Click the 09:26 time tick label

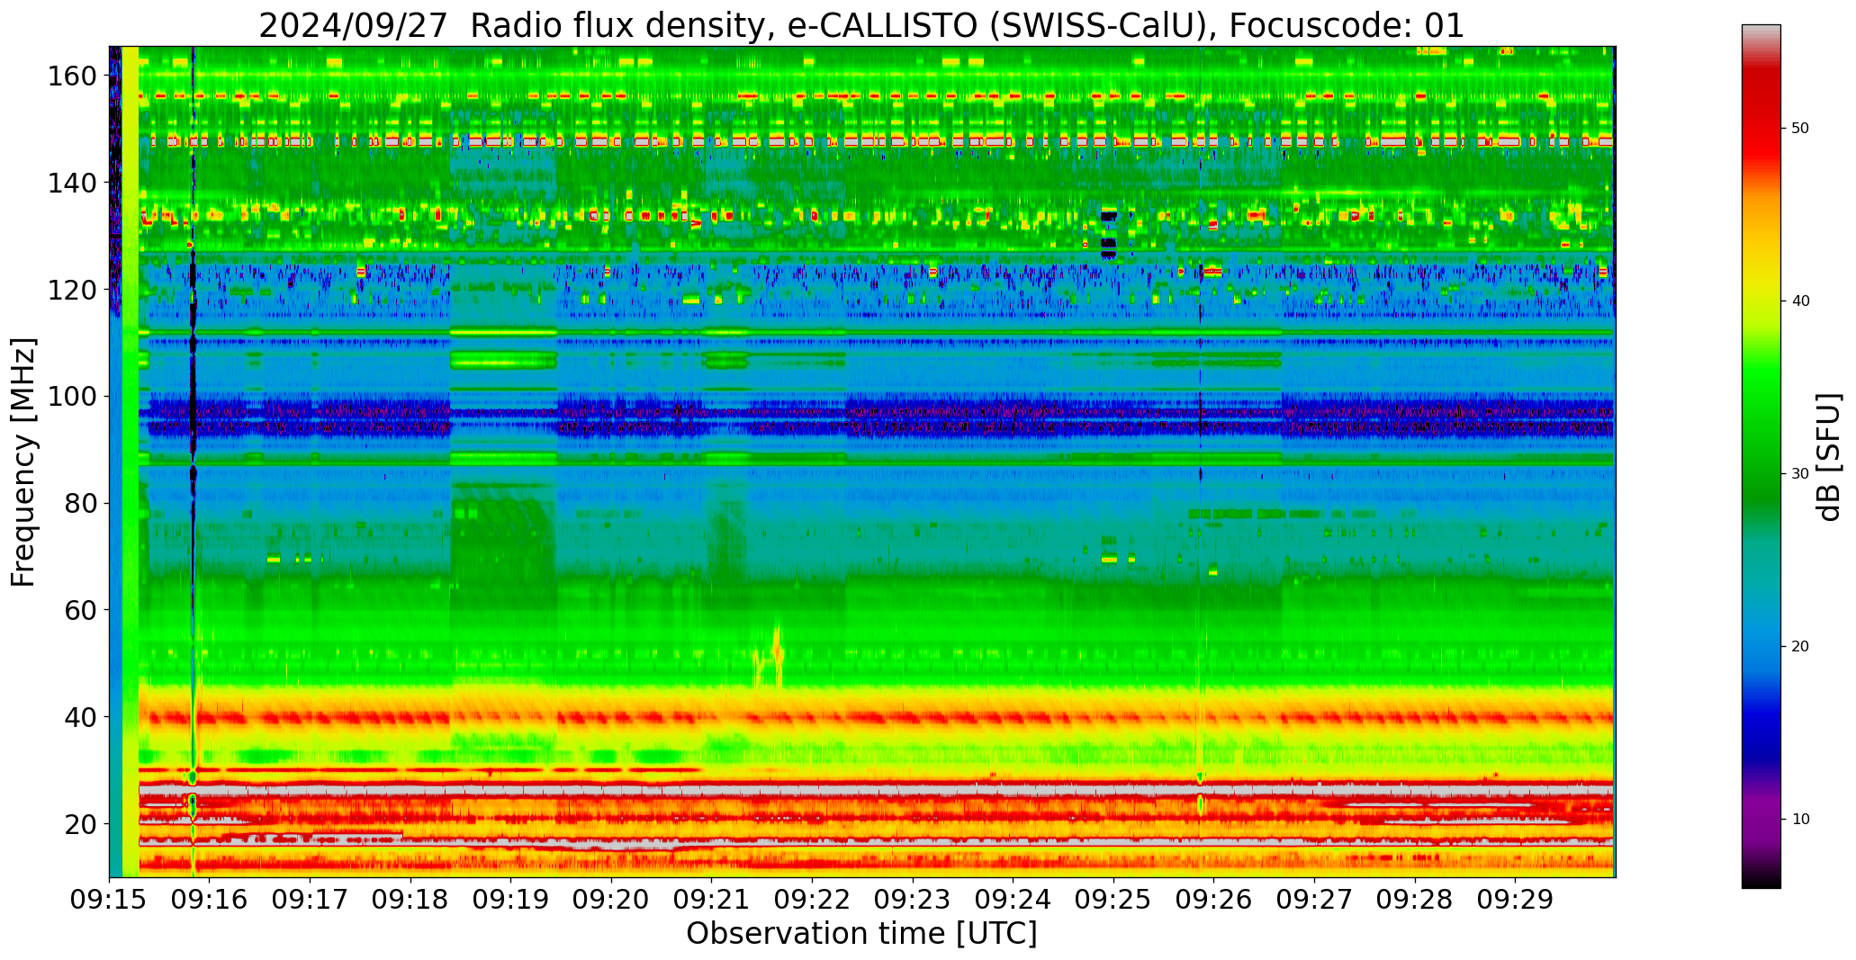(x=1214, y=899)
